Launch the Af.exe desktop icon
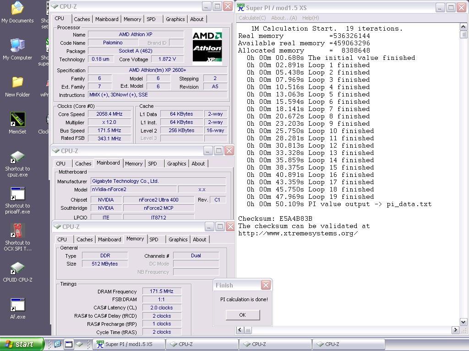 (17, 308)
